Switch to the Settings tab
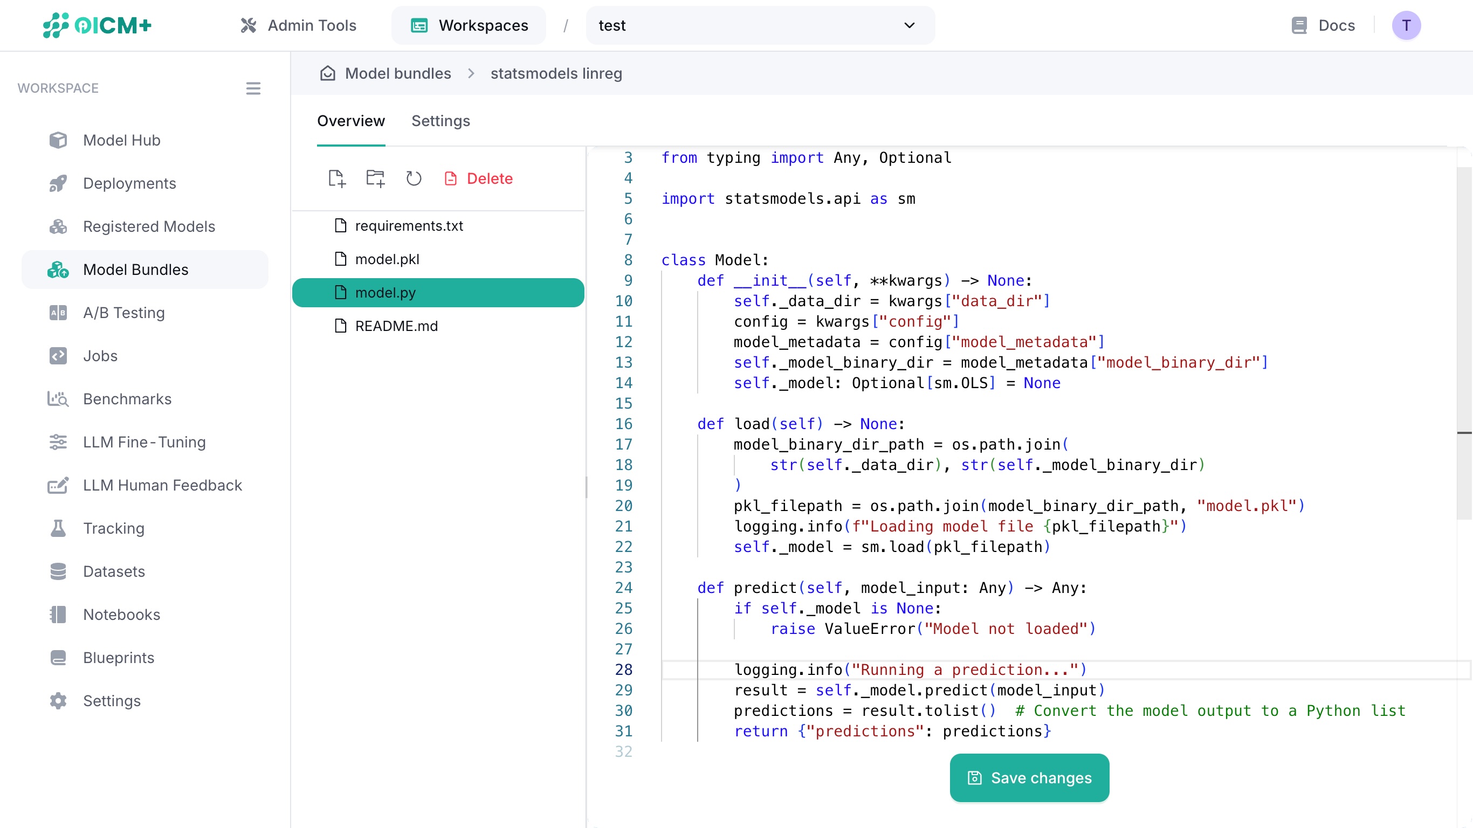 pyautogui.click(x=440, y=121)
